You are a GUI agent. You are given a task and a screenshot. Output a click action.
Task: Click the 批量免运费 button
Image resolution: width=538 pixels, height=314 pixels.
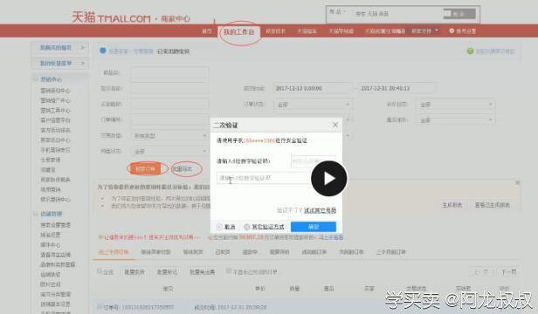(202, 272)
